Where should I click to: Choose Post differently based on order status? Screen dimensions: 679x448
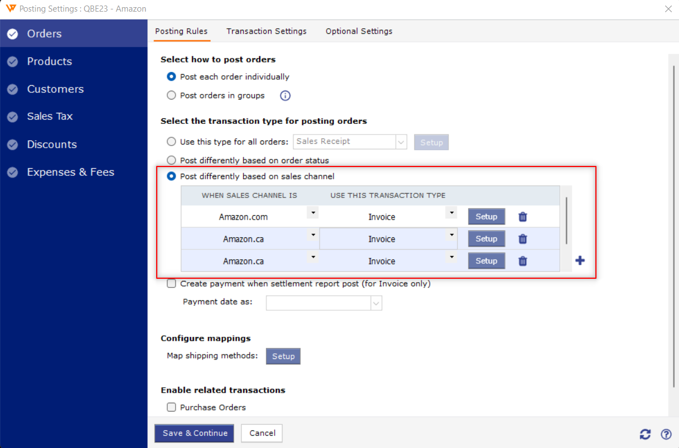tap(171, 160)
